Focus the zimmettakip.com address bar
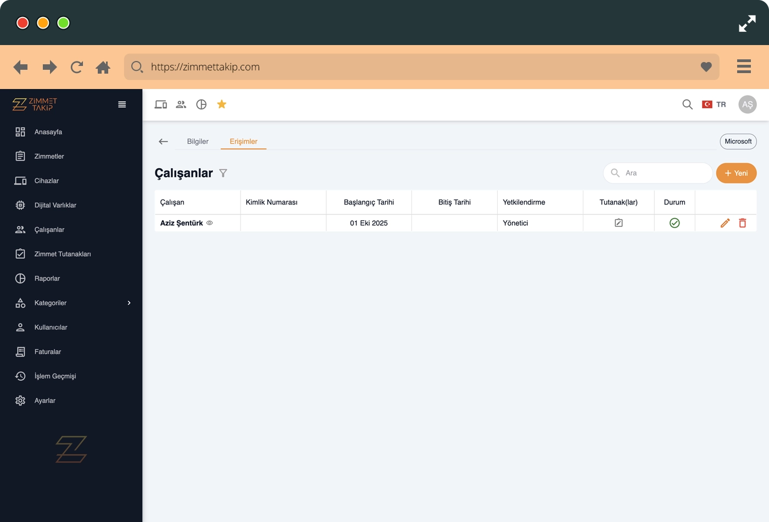Image resolution: width=769 pixels, height=522 pixels. pyautogui.click(x=421, y=67)
